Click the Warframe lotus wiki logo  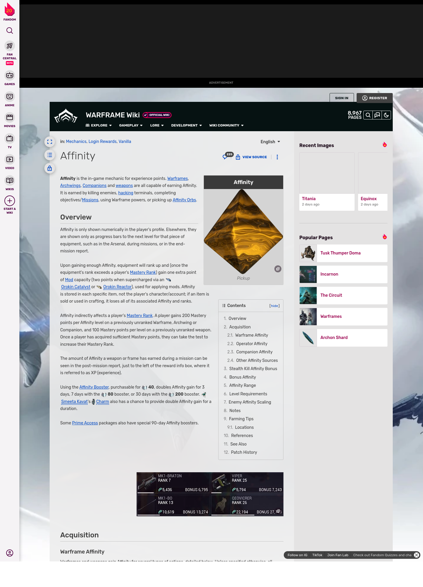[66, 116]
